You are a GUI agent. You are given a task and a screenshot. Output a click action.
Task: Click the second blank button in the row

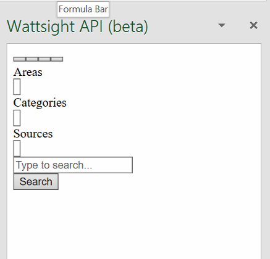32,59
